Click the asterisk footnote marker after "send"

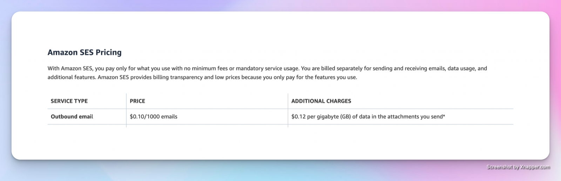point(444,116)
